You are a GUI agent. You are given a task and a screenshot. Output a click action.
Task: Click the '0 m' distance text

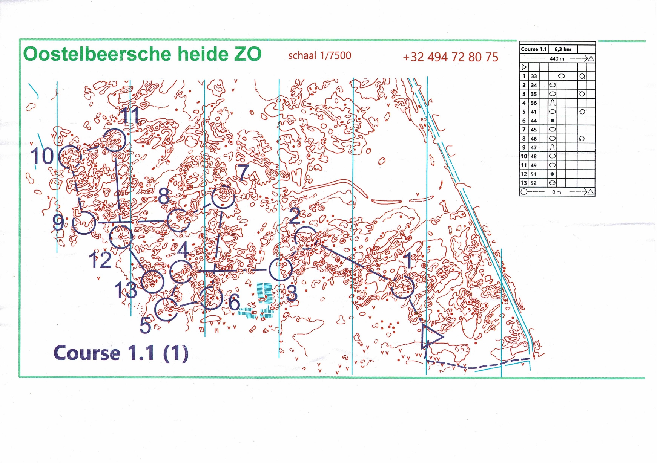pyautogui.click(x=557, y=192)
